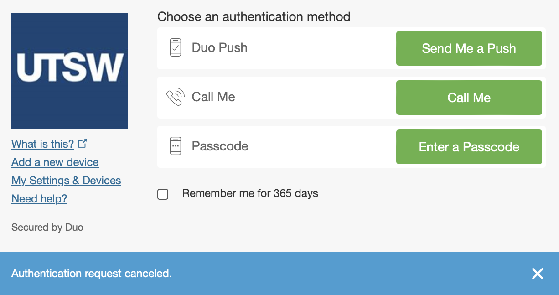Click the external link icon beside What is this
Image resolution: width=559 pixels, height=295 pixels.
pyautogui.click(x=82, y=144)
